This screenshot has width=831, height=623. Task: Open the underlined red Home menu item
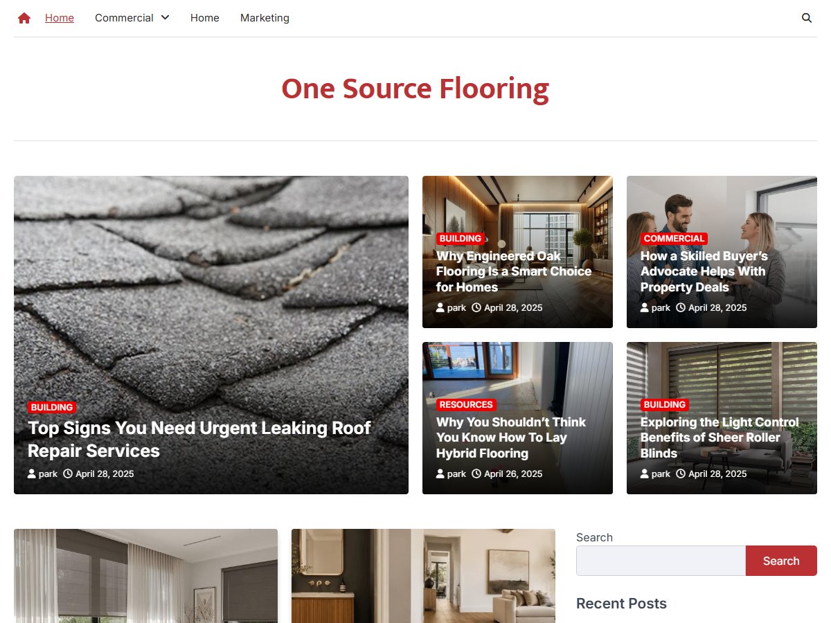click(60, 18)
